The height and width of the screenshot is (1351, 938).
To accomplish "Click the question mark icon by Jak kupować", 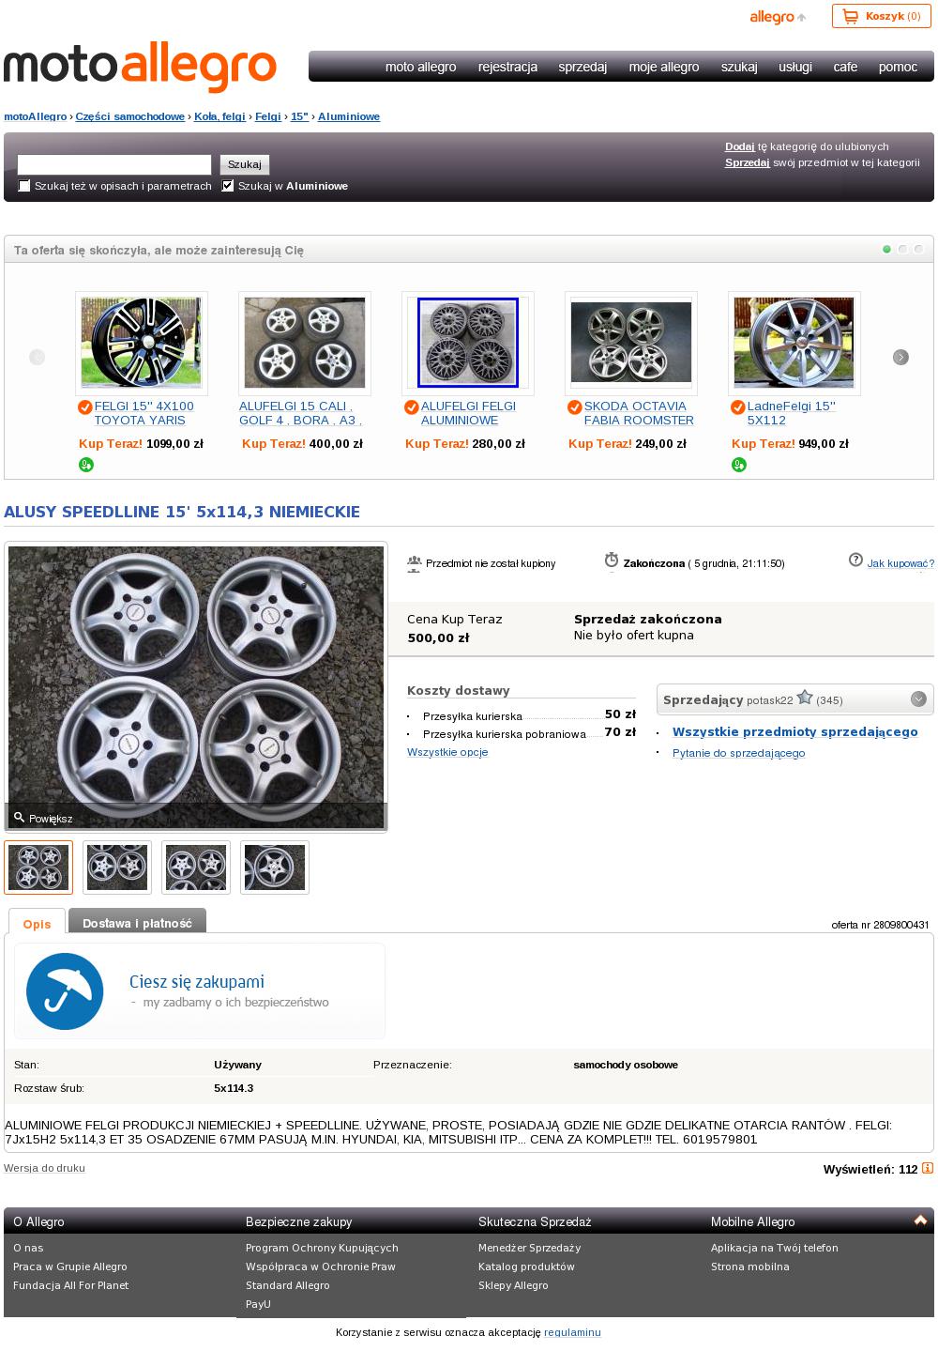I will pyautogui.click(x=855, y=560).
